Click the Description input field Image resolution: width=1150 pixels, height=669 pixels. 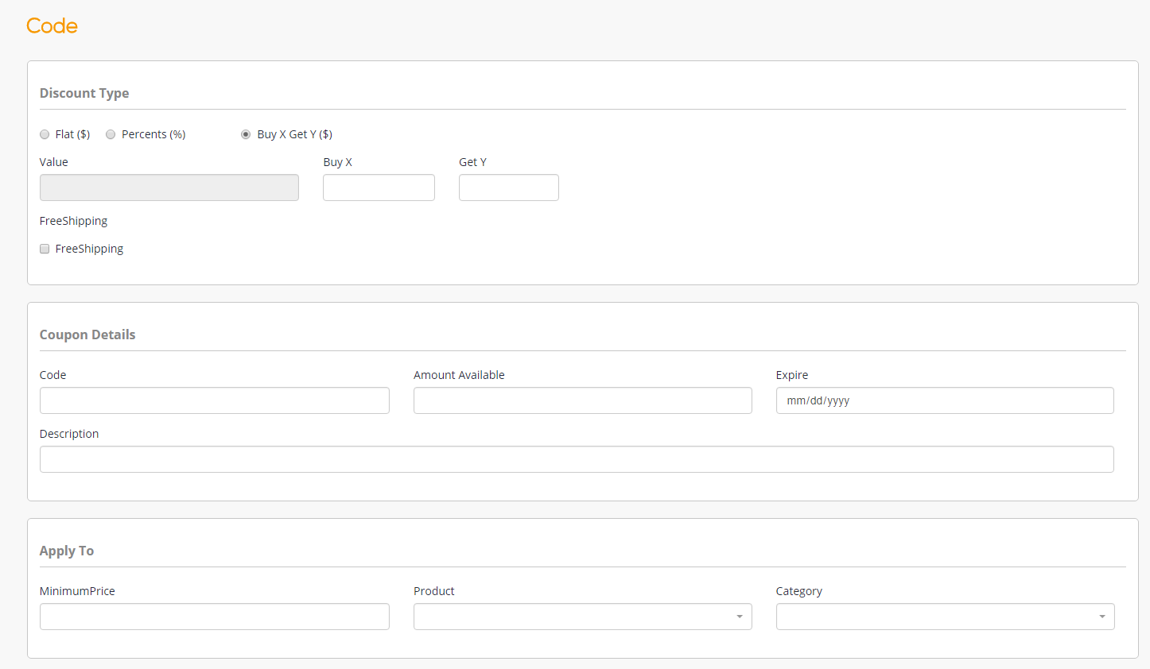pos(577,459)
